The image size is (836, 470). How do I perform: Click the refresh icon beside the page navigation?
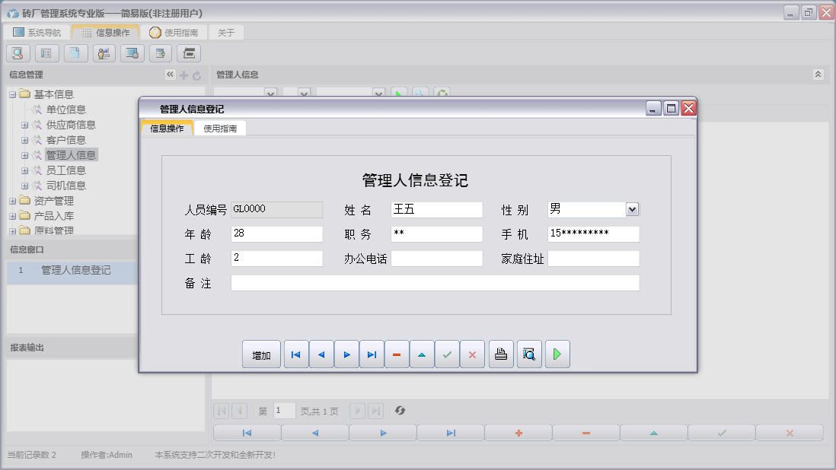tap(400, 411)
